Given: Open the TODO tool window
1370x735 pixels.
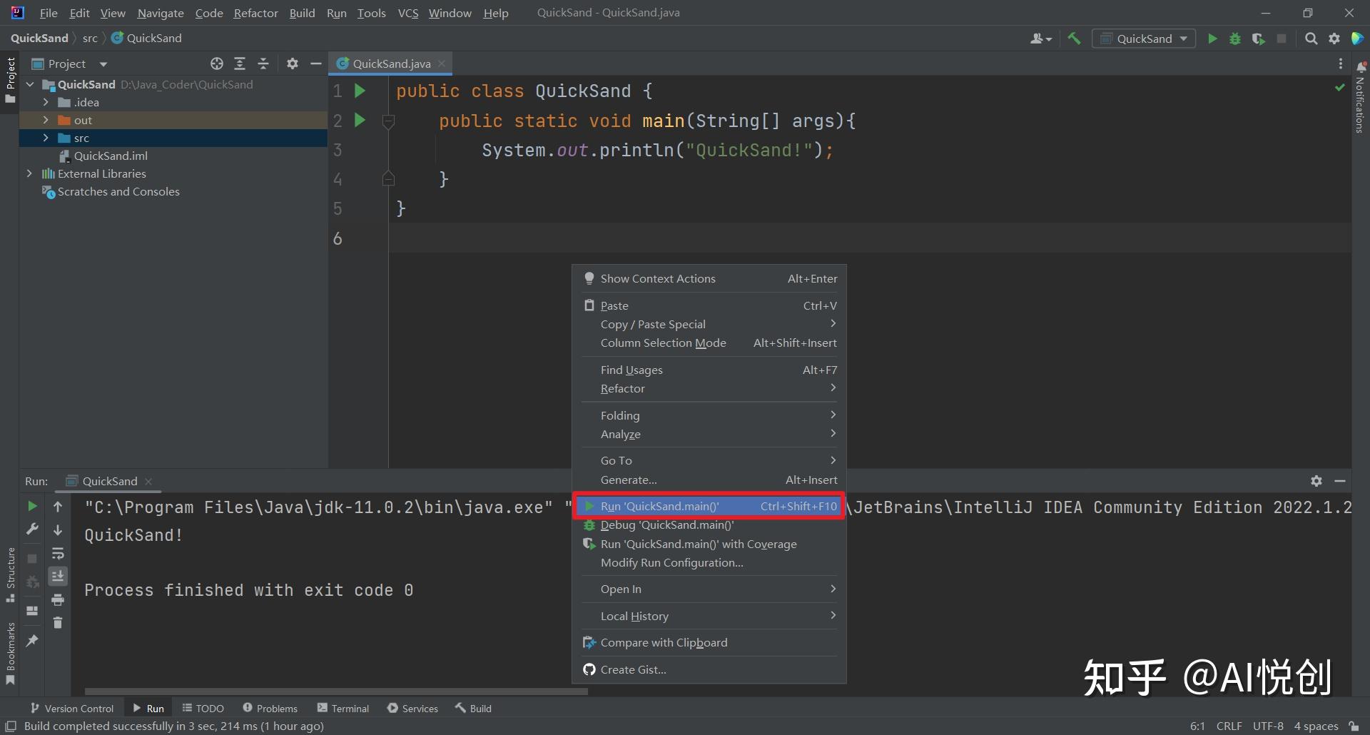Looking at the screenshot, I should (x=203, y=709).
